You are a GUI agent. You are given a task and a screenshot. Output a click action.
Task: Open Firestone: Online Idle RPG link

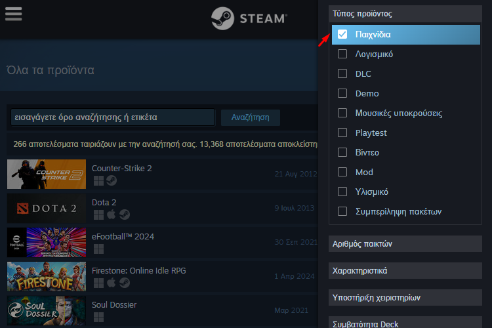(x=138, y=270)
